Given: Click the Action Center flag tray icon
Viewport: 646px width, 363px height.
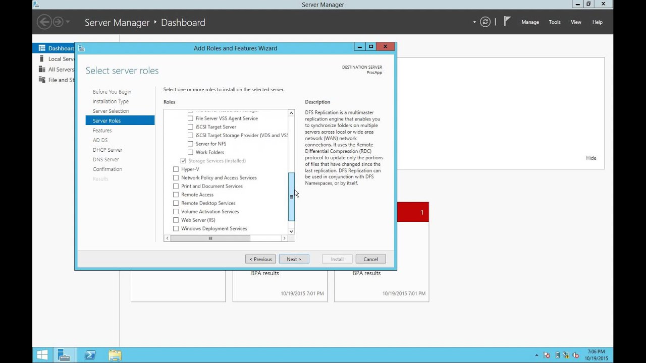Looking at the screenshot, I should coord(547,355).
